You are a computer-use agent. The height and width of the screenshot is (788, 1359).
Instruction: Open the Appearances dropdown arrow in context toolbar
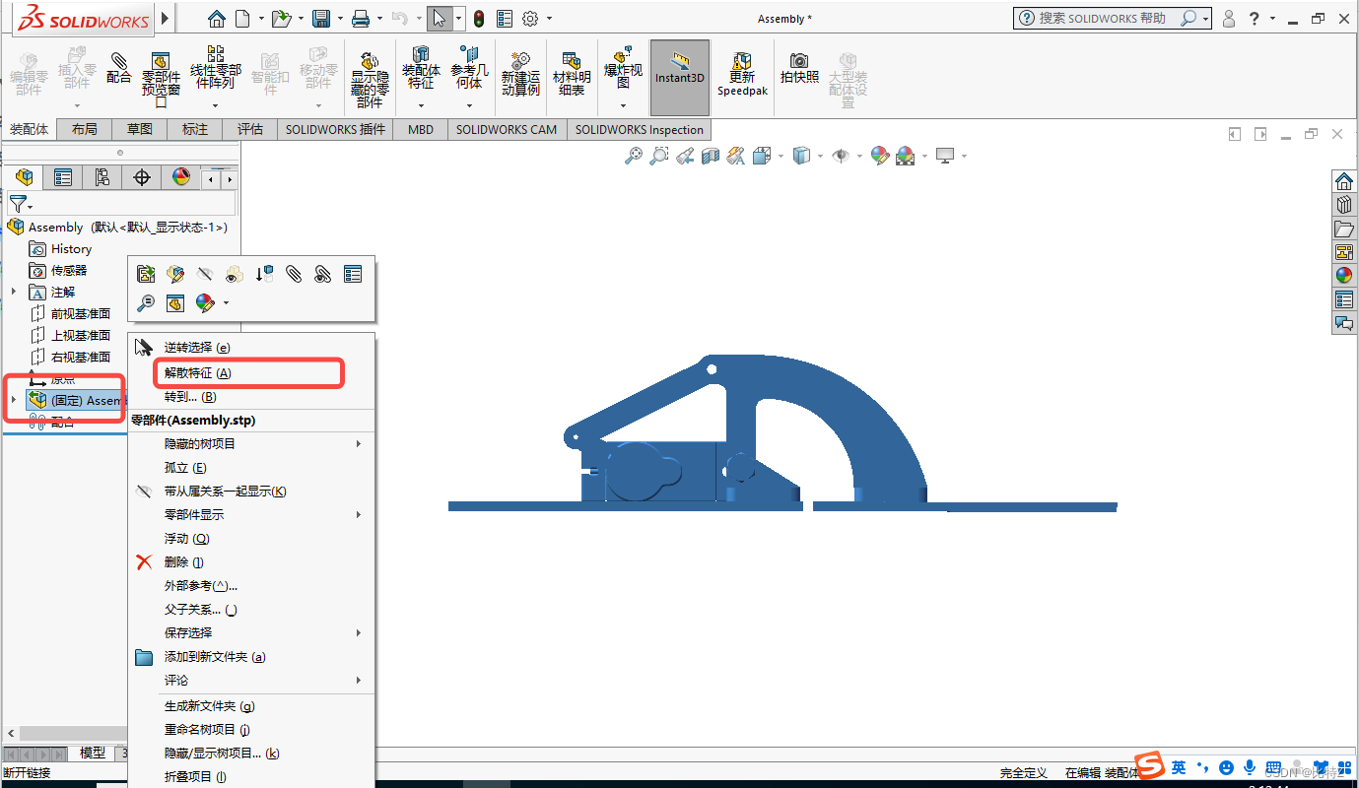(226, 303)
